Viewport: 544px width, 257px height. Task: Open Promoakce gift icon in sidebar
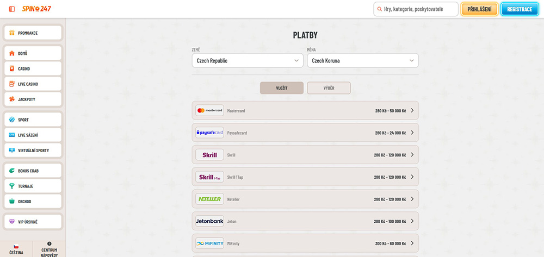[x=12, y=33]
